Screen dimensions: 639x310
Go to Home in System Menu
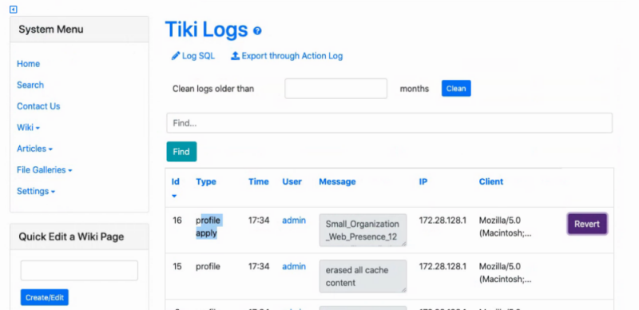tap(28, 64)
